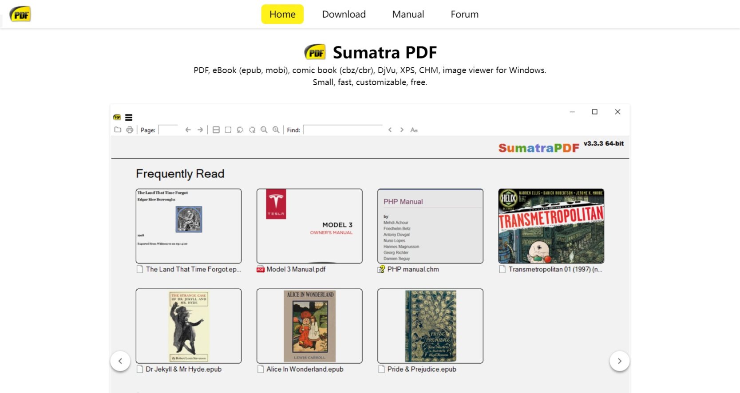Image resolution: width=740 pixels, height=393 pixels.
Task: Click the file icon beside Alice In Wonderland.epub
Action: pos(261,369)
